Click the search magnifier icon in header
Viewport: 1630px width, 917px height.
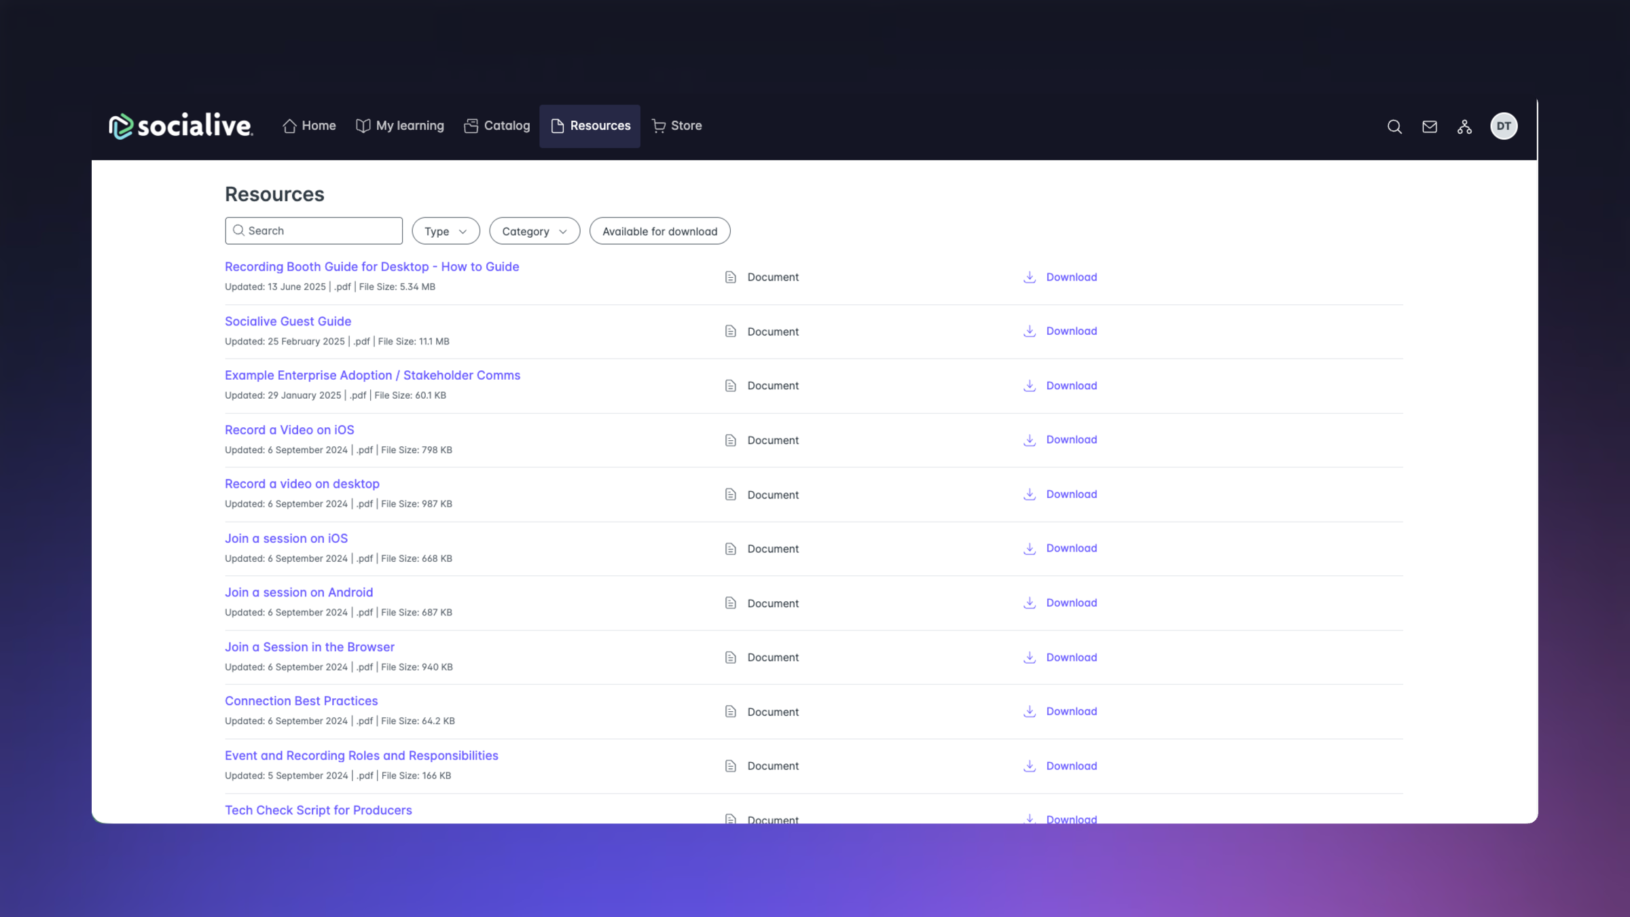coord(1394,126)
